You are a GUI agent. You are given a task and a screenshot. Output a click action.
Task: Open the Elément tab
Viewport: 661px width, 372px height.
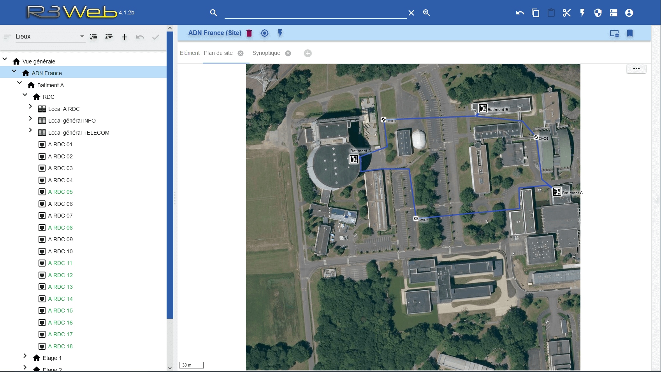point(190,53)
